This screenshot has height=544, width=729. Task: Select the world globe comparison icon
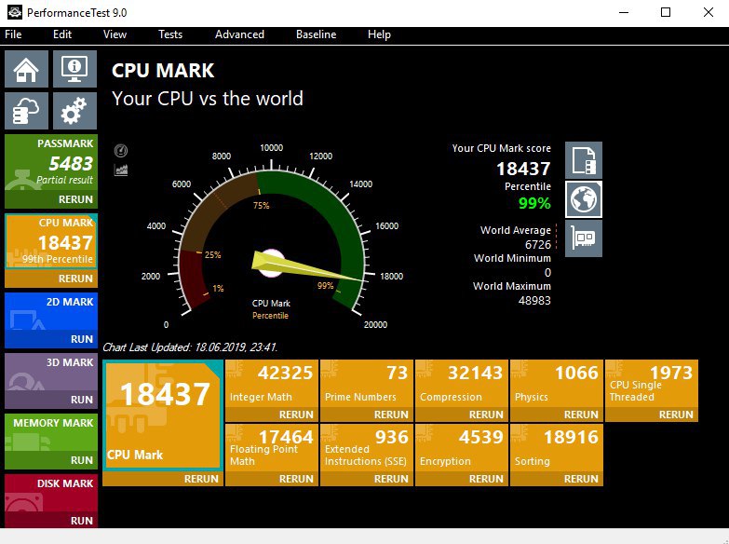(584, 199)
